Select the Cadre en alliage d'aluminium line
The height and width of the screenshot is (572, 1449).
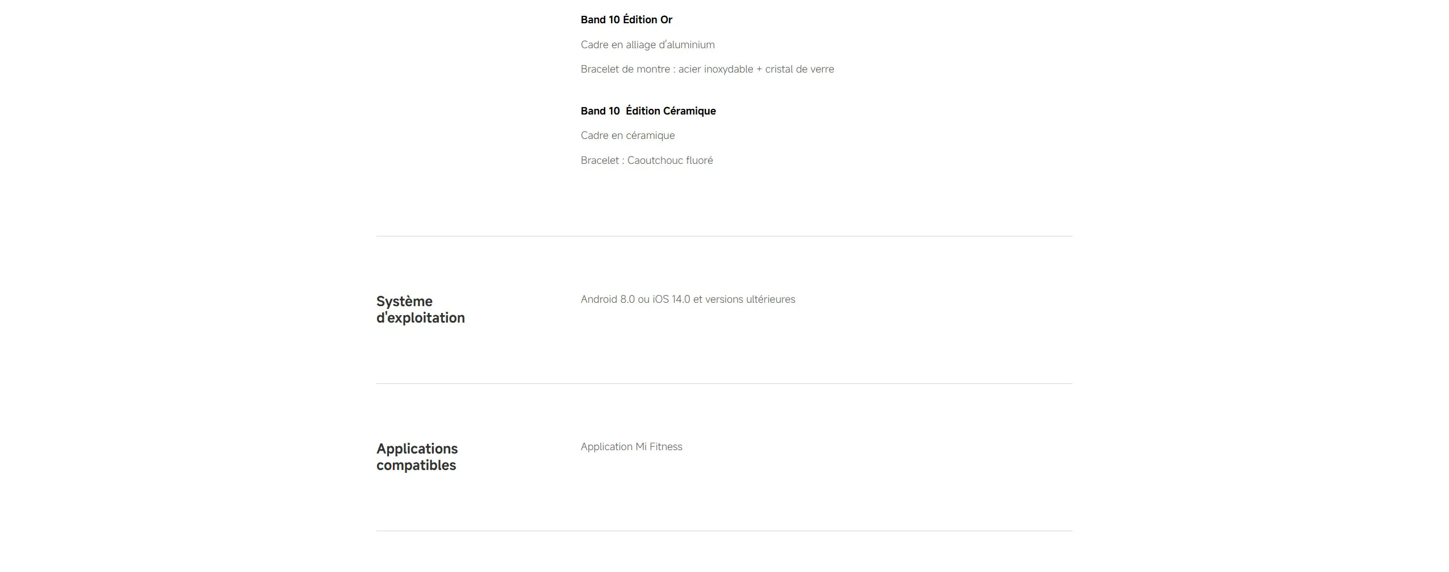(x=647, y=45)
